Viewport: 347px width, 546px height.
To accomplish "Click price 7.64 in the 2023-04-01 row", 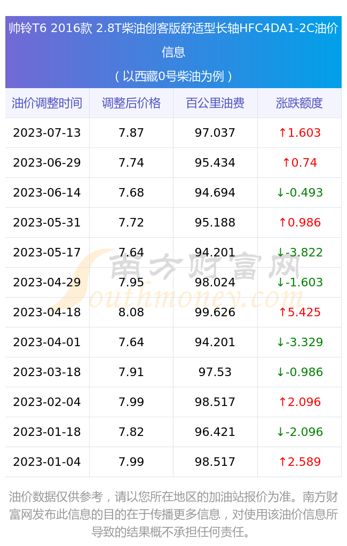I will (x=131, y=342).
